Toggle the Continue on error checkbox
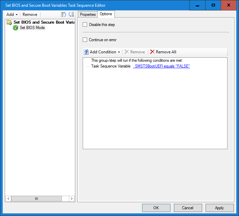Screen dimensions: 239x216 tap(85, 40)
